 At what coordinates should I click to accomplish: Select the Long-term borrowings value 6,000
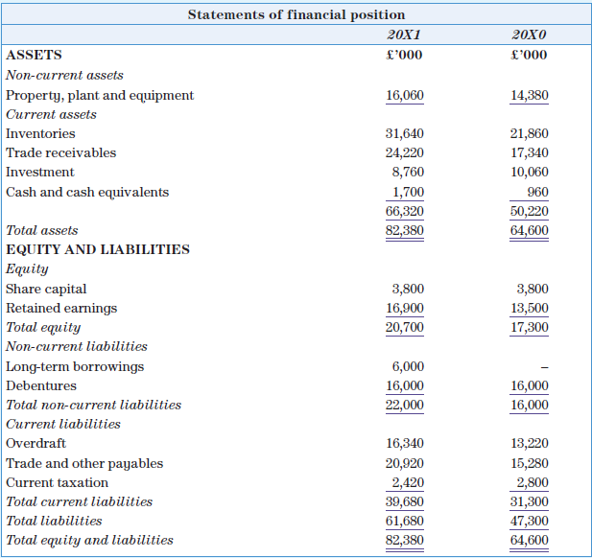click(408, 366)
